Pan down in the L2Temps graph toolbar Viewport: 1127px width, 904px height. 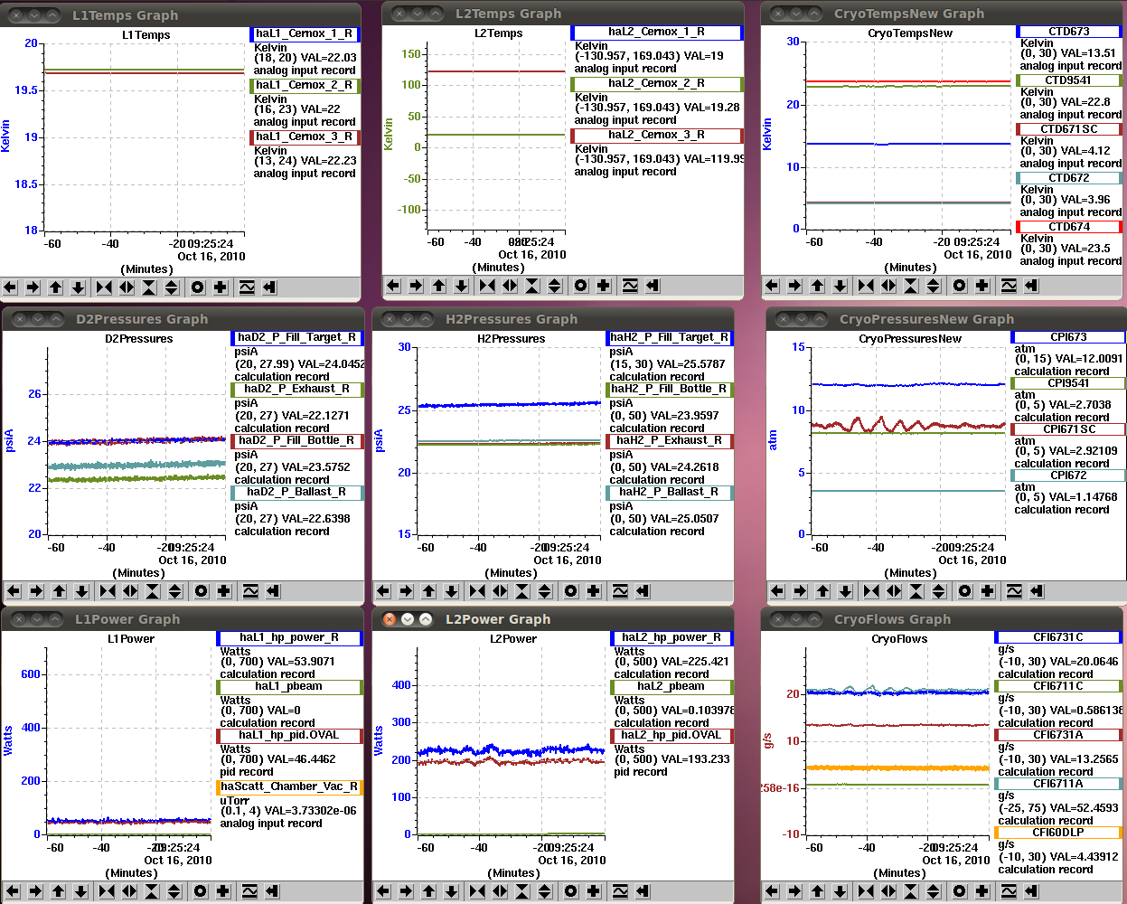462,286
